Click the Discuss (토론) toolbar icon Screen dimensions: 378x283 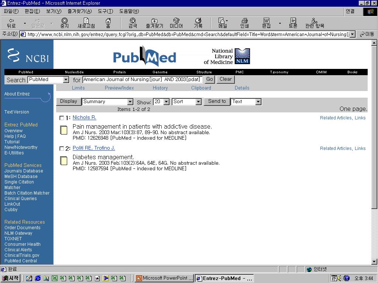click(x=293, y=23)
